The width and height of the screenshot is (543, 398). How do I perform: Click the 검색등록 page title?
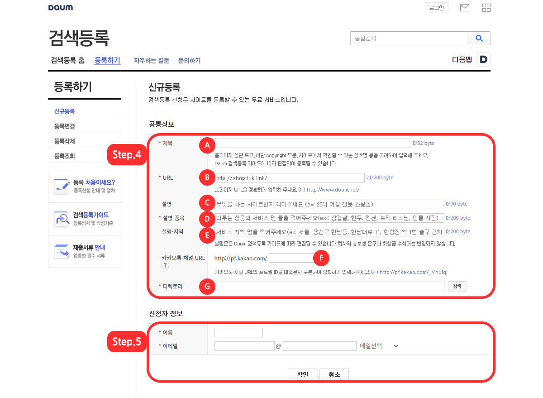(x=79, y=38)
